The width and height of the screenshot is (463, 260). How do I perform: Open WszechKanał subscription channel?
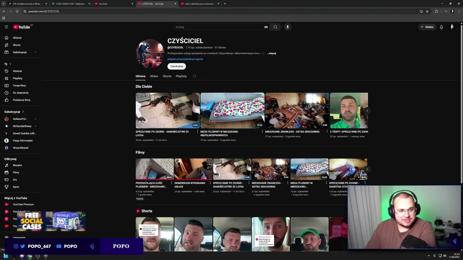[x=21, y=148]
